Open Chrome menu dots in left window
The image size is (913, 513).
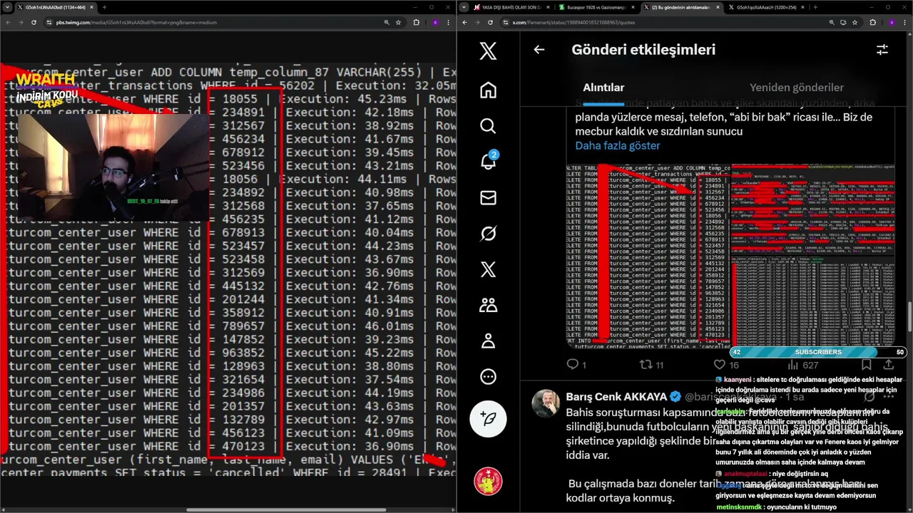pyautogui.click(x=449, y=22)
